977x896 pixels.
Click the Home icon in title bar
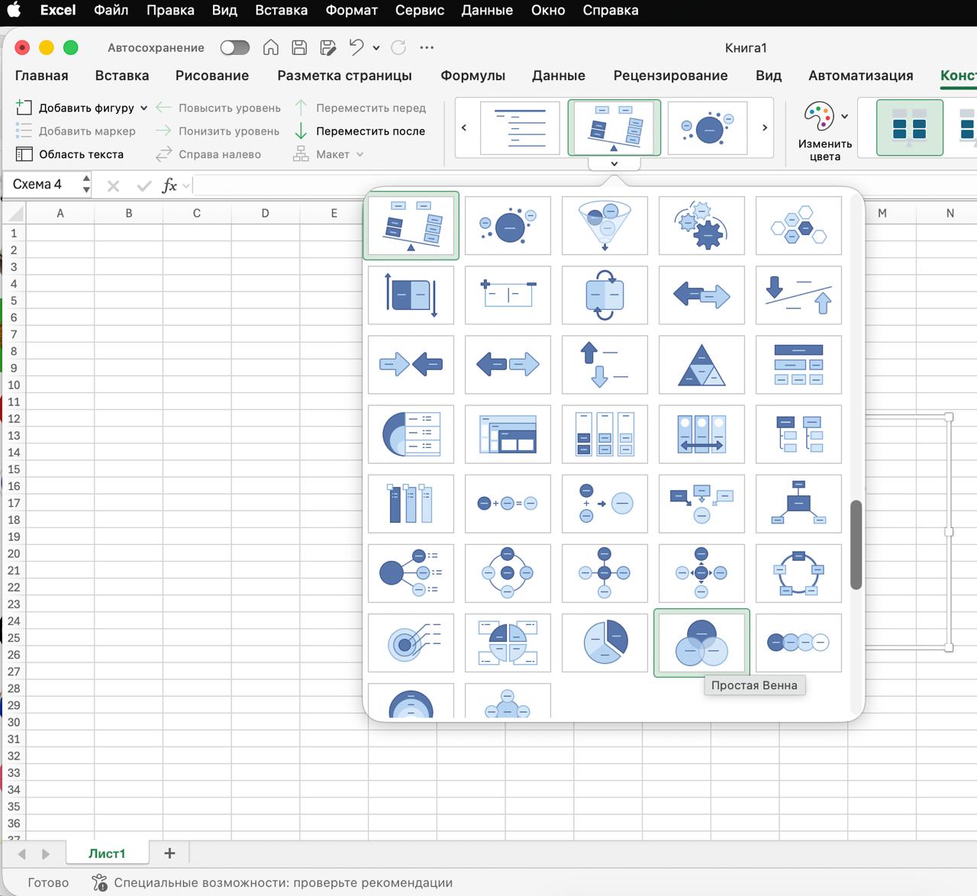click(270, 47)
